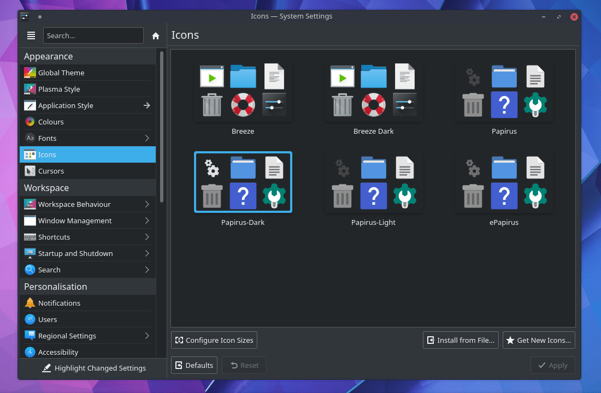
Task: Click Get New Icons button
Action: (x=538, y=340)
